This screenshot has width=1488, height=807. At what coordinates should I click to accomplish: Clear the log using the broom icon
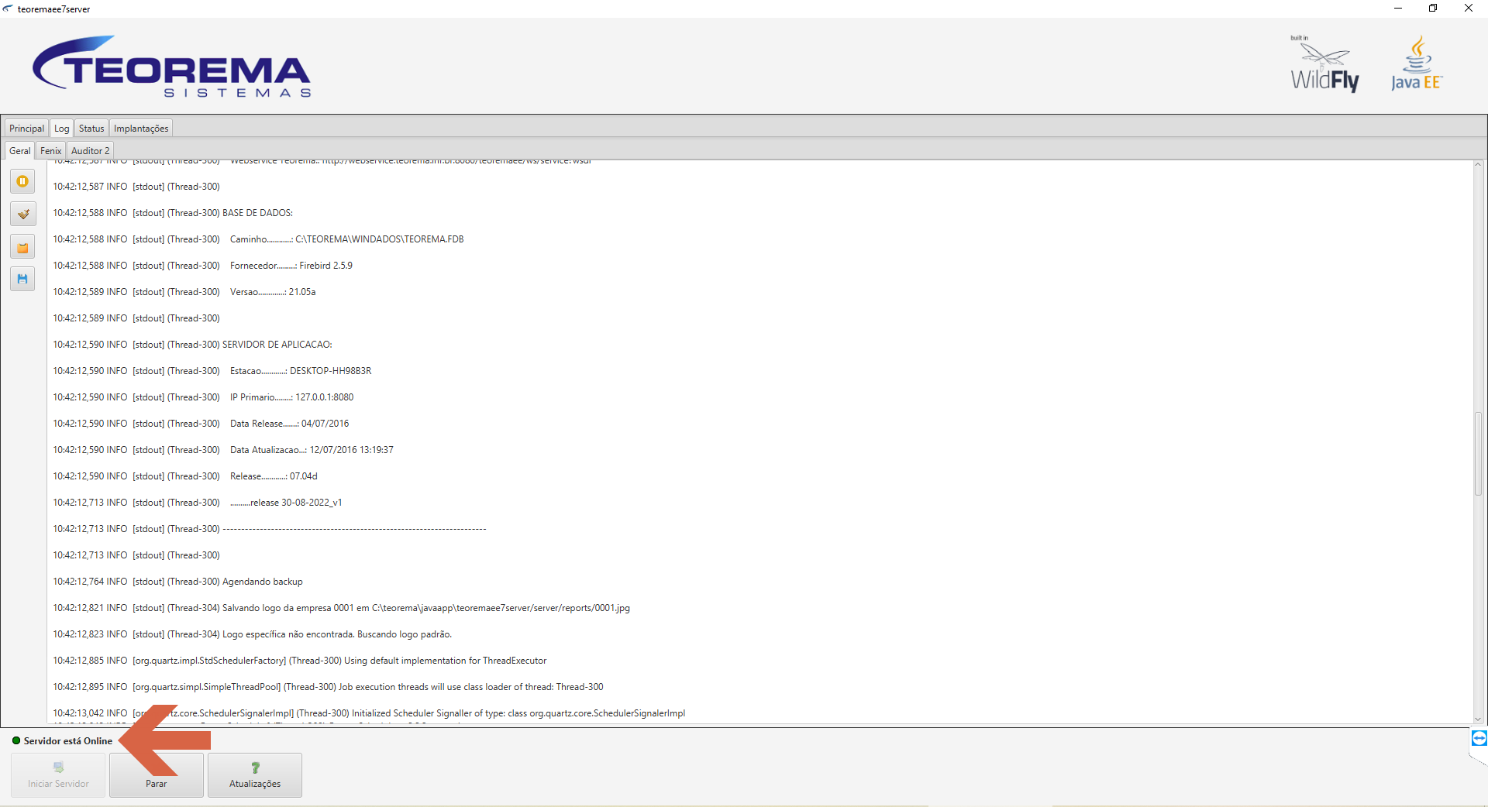(22, 214)
